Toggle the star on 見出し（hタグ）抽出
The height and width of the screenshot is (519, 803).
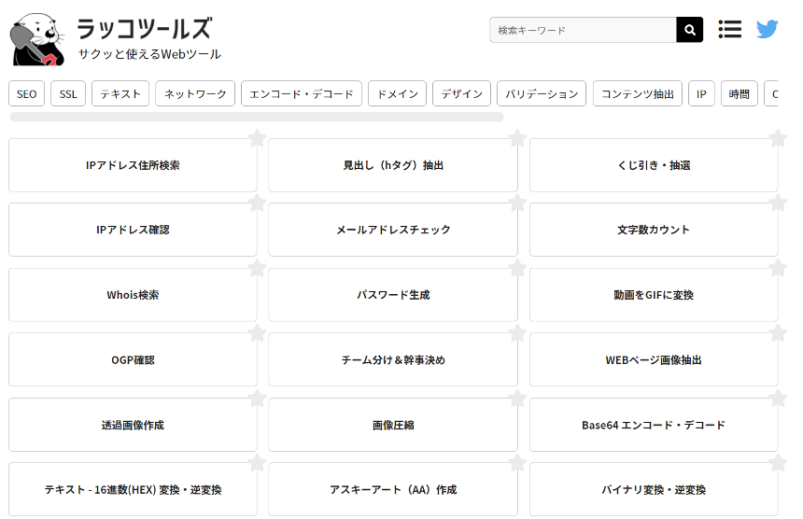(517, 139)
